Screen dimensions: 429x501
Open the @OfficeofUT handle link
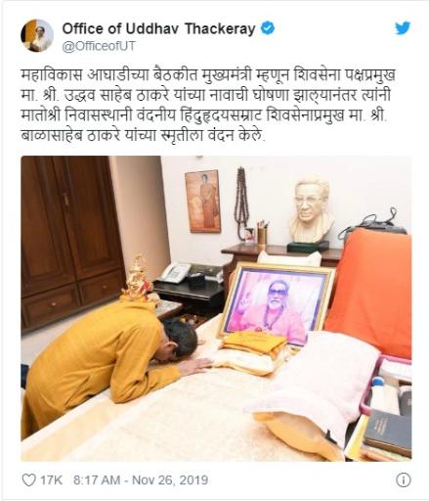99,46
